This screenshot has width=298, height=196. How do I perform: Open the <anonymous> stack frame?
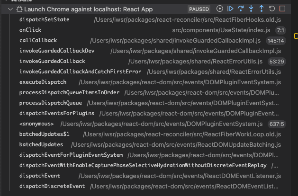point(36,124)
